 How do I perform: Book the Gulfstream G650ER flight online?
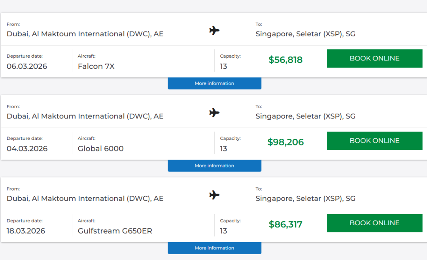click(x=374, y=223)
